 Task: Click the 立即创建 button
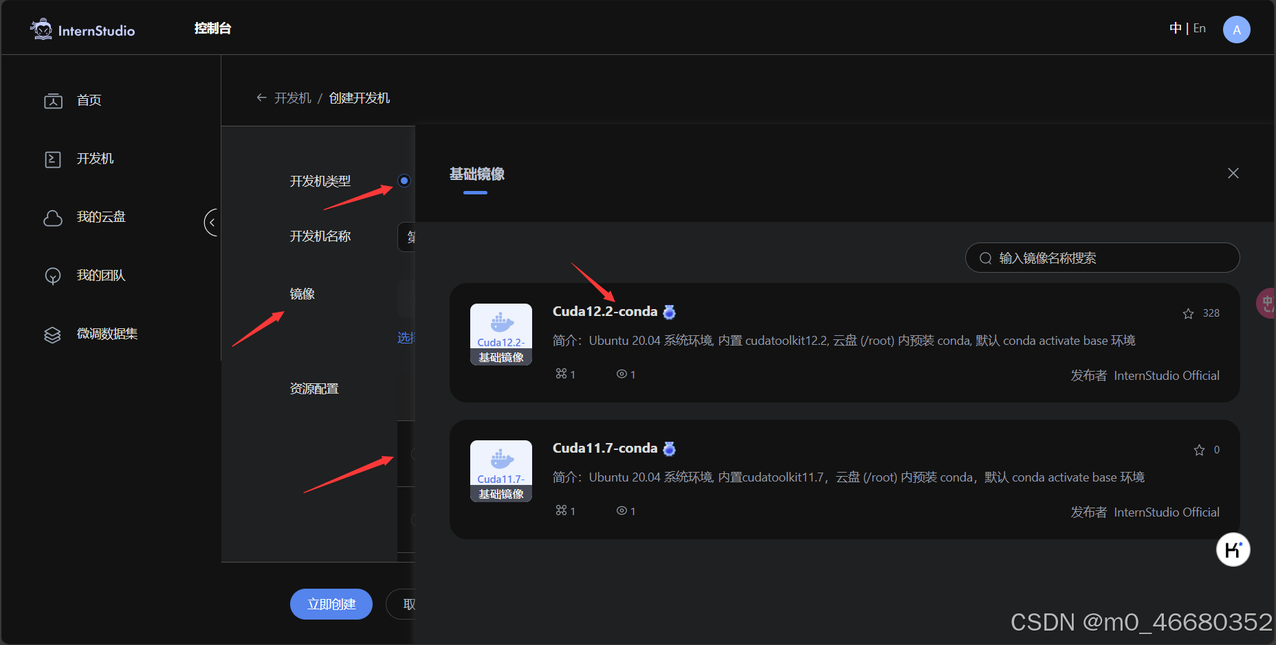tap(331, 604)
